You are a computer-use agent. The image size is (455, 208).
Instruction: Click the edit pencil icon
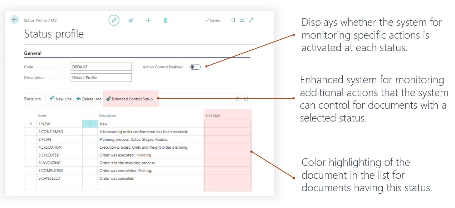point(114,20)
